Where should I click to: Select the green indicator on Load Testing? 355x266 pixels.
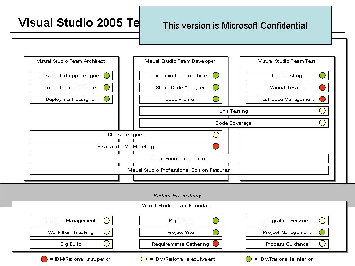pos(322,75)
